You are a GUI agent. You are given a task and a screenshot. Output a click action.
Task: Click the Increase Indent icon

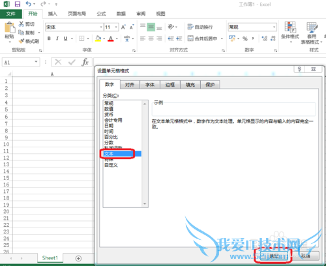tap(179, 38)
